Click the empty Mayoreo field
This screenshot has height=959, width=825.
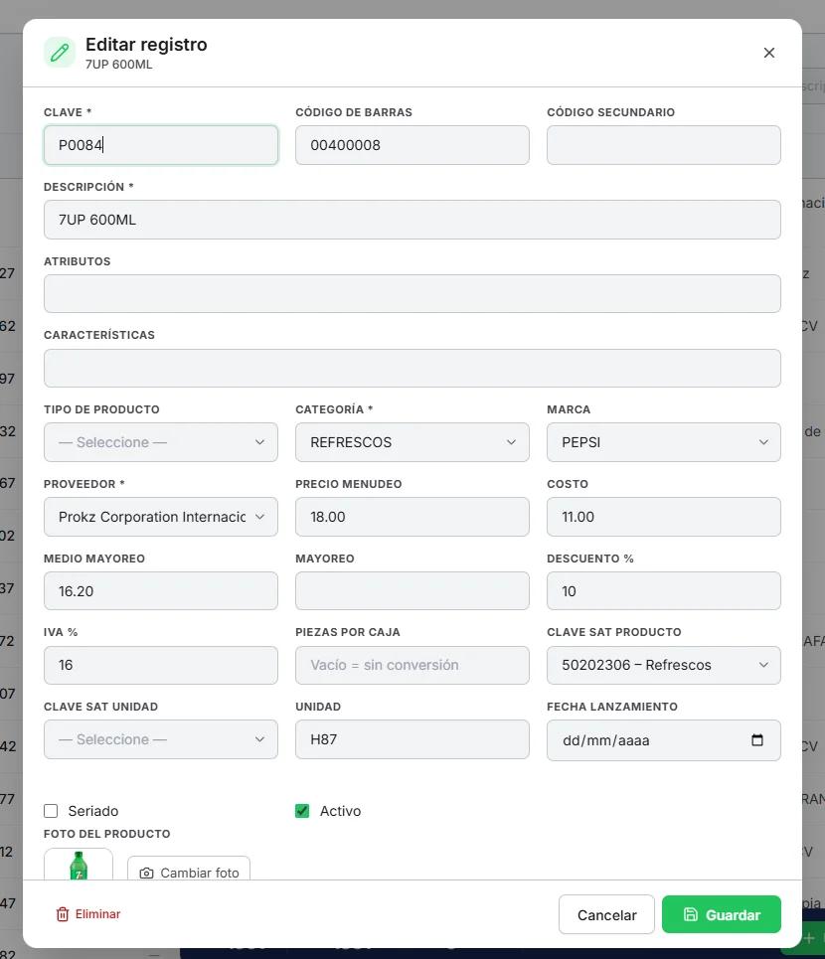point(412,591)
